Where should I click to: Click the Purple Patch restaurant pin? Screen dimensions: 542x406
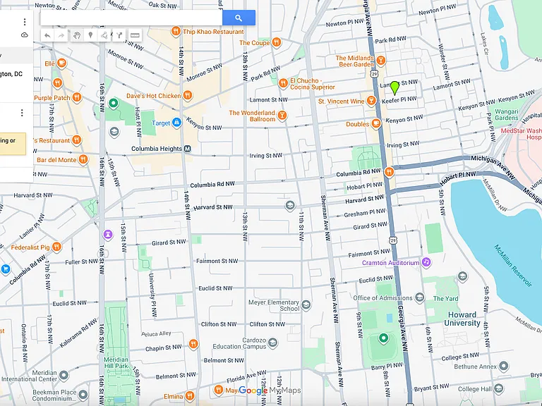(x=77, y=97)
